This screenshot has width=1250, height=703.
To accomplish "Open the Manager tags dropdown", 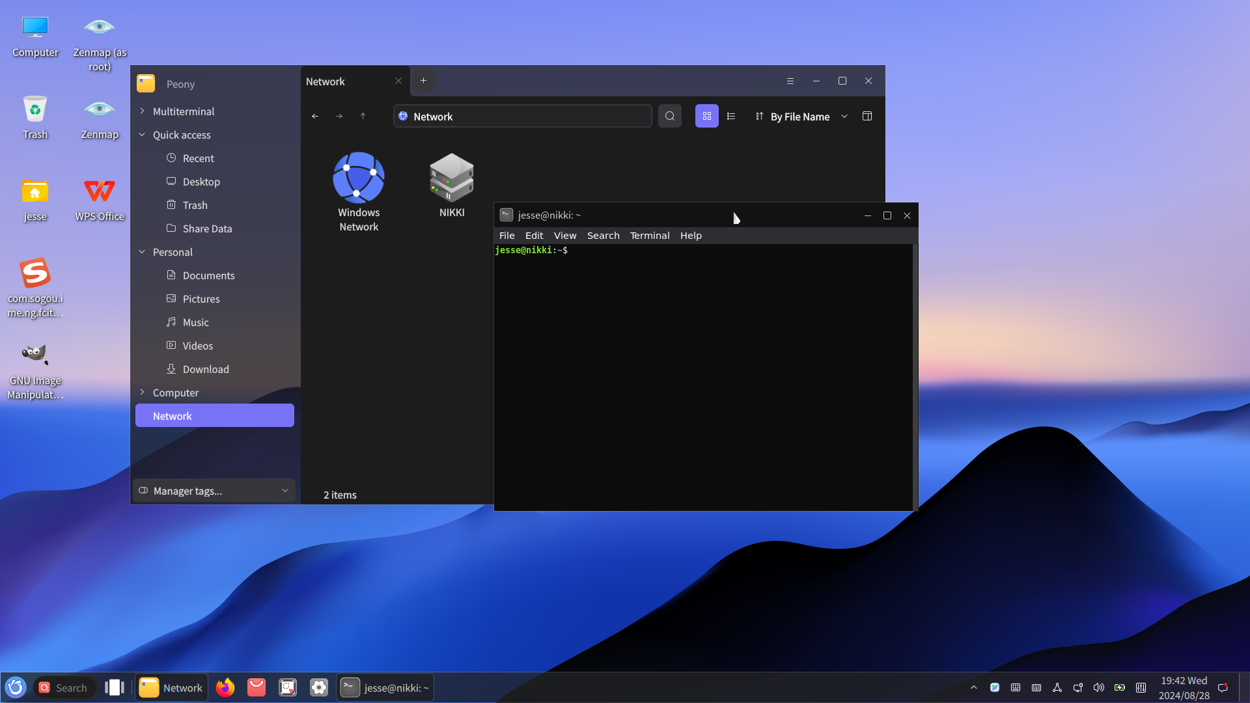I will 214,491.
